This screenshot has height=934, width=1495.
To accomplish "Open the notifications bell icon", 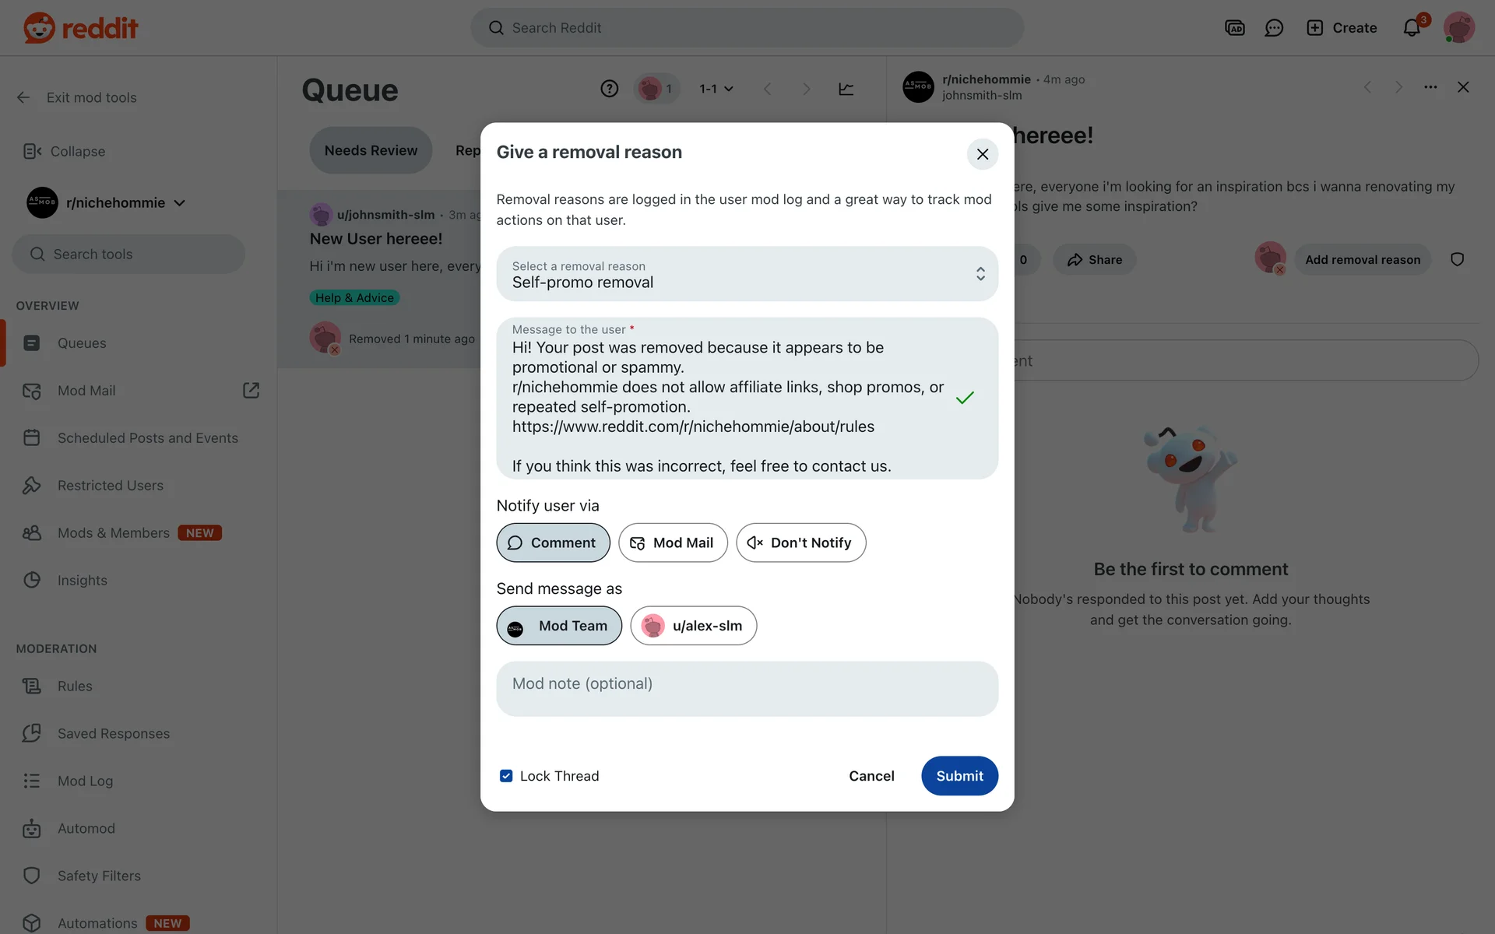I will (x=1412, y=28).
